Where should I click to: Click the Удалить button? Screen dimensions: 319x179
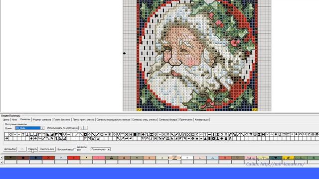coord(32,149)
